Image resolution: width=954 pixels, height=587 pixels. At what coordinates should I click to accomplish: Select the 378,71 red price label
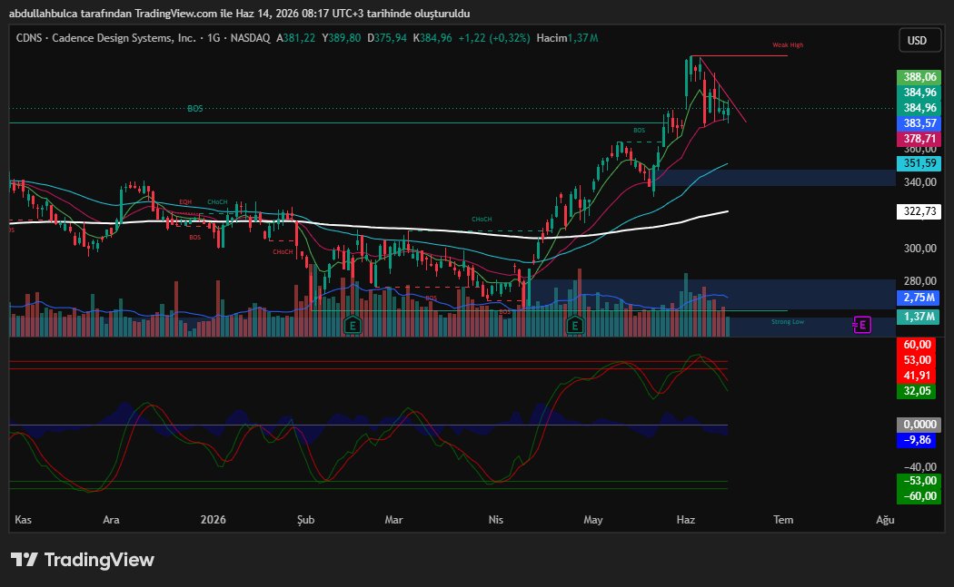tap(919, 139)
